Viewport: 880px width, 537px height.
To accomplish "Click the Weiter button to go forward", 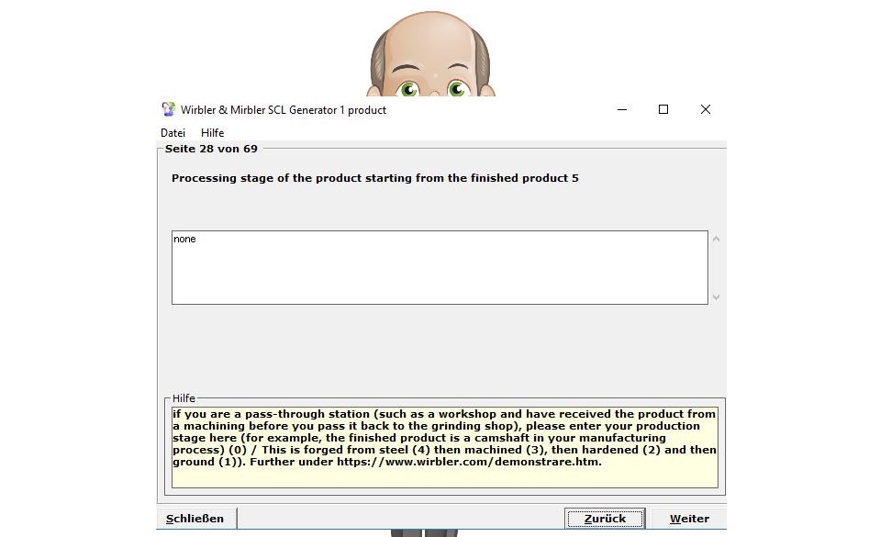I will click(688, 519).
